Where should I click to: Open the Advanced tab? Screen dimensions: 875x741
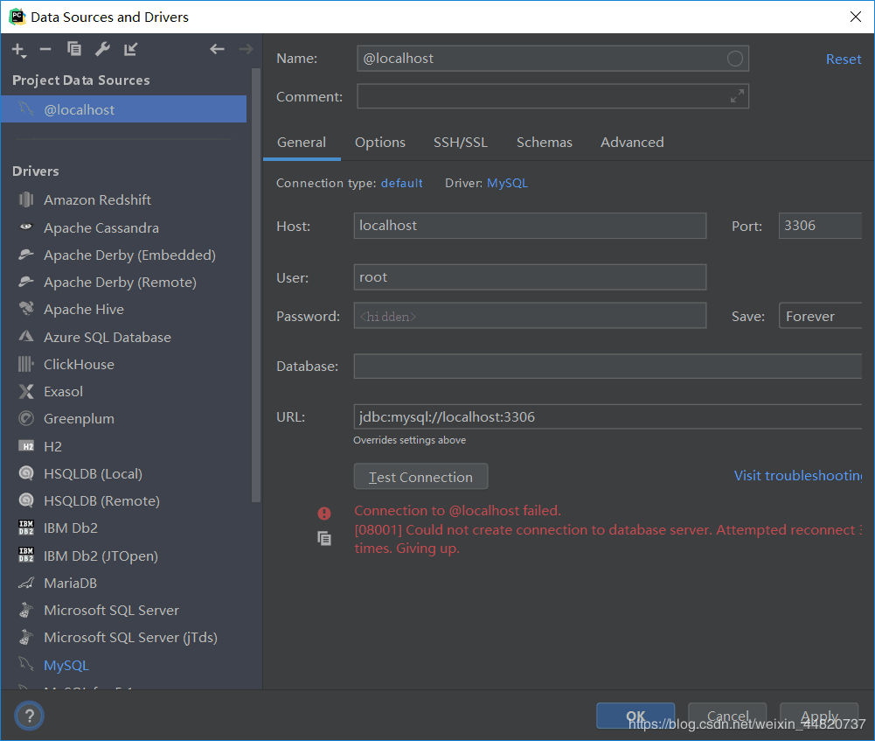point(632,143)
